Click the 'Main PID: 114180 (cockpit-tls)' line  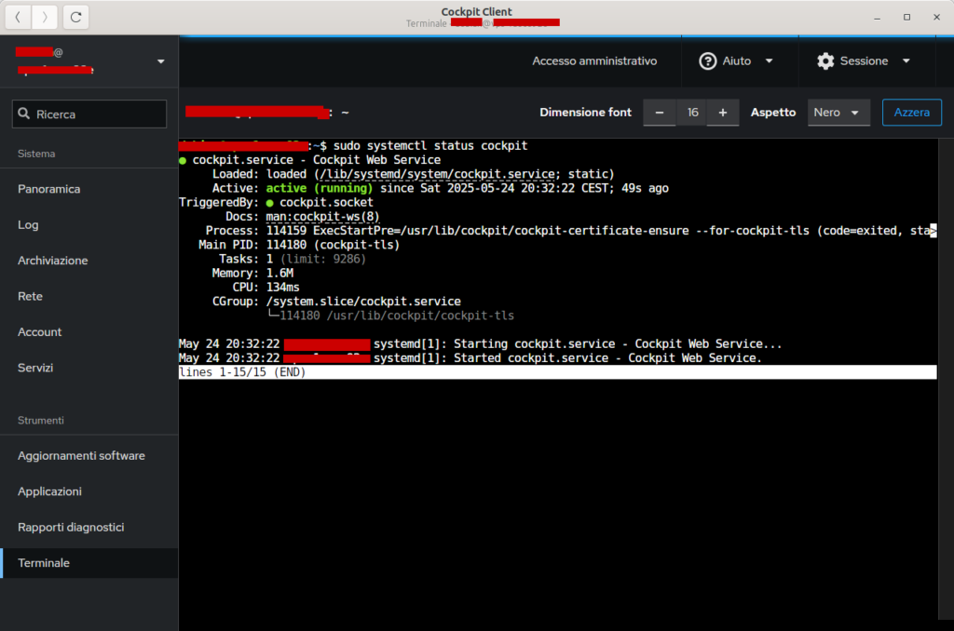pyautogui.click(x=299, y=245)
